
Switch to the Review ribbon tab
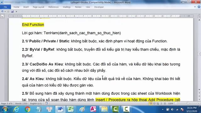(x=78, y=7)
